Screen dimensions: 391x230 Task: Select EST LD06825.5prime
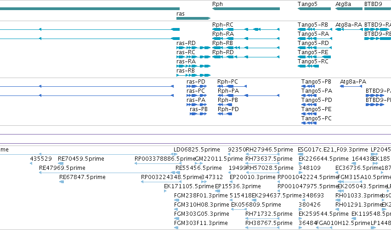197,150
